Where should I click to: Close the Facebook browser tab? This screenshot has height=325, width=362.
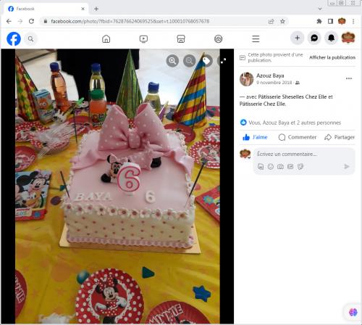click(x=83, y=9)
